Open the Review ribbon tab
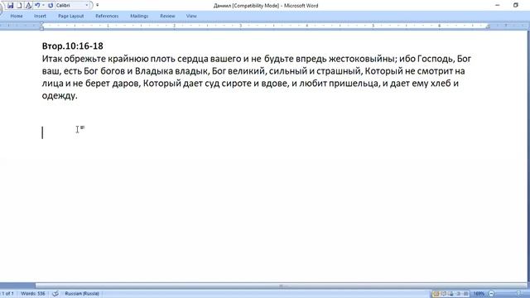This screenshot has height=298, width=530. coord(167,16)
